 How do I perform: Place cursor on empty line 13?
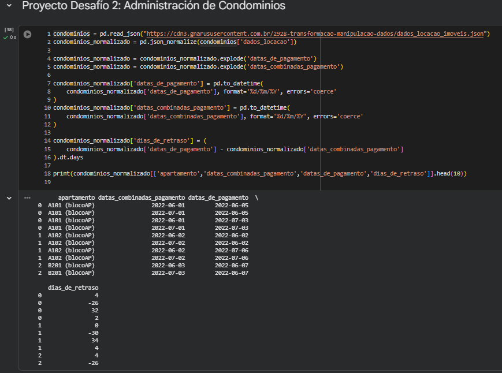(116, 132)
